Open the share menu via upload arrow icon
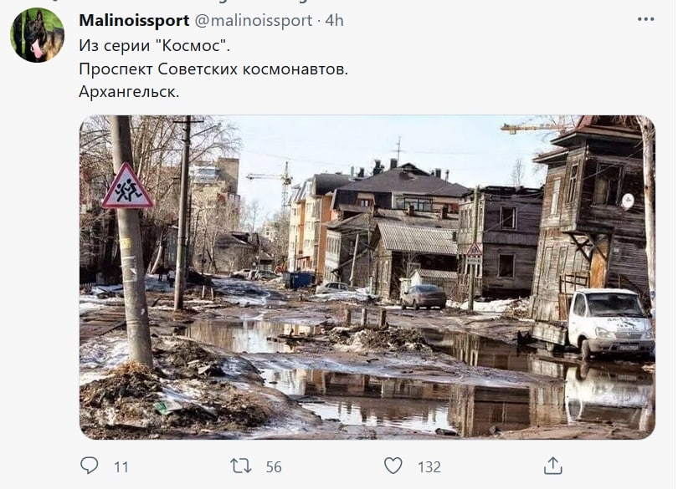Viewport: 678px width, 489px height. point(553,466)
